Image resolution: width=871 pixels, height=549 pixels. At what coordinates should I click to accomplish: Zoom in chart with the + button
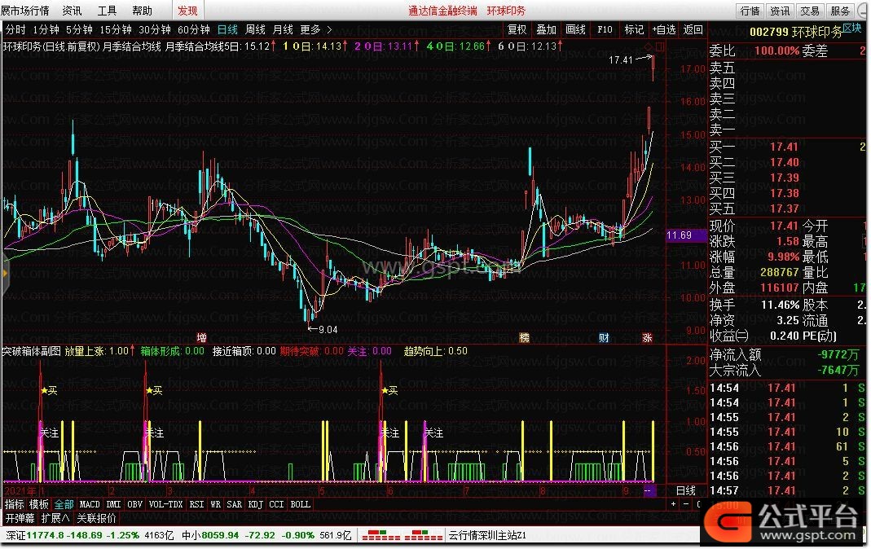(673, 504)
